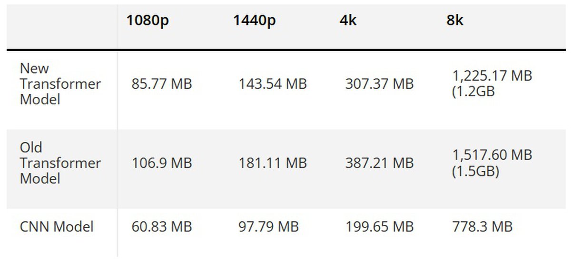
Task: Select the 8k column header
Action: [x=455, y=21]
